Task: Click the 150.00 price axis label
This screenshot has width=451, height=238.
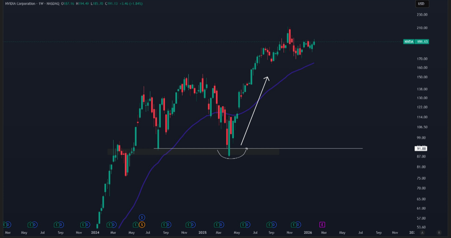Action: click(422, 77)
